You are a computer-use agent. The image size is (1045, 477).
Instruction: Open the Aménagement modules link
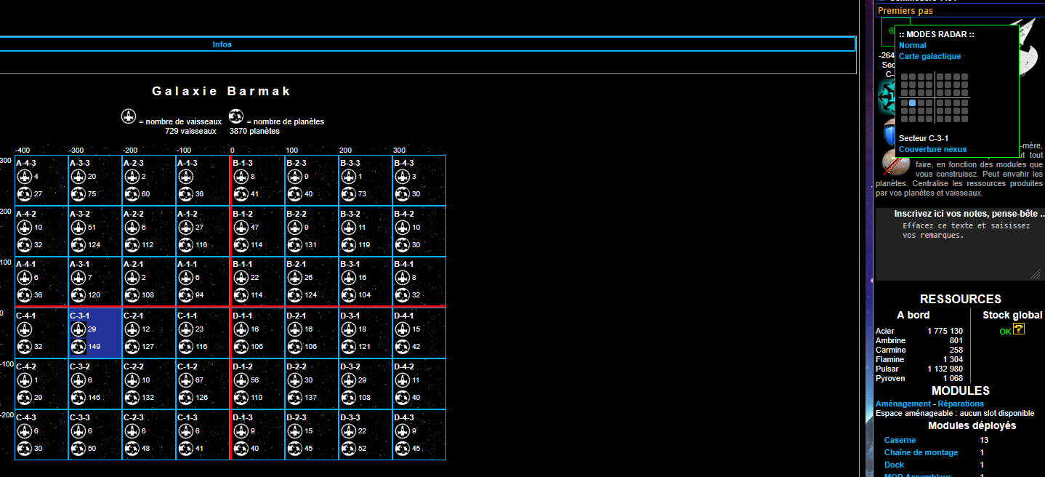(x=903, y=404)
